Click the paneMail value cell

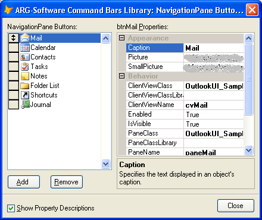[214, 152]
